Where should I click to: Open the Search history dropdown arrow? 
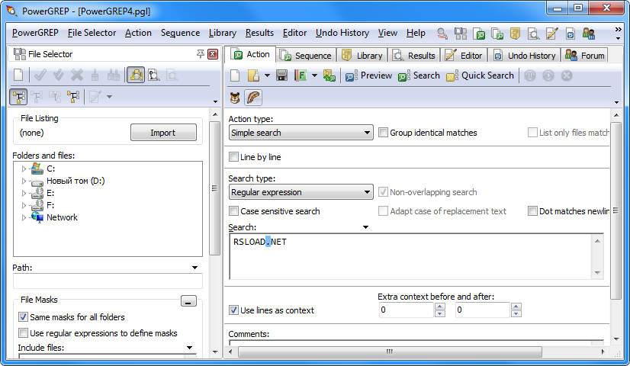365,227
